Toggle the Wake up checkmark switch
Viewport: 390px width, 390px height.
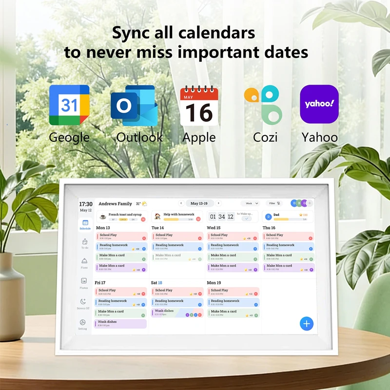coord(247,218)
